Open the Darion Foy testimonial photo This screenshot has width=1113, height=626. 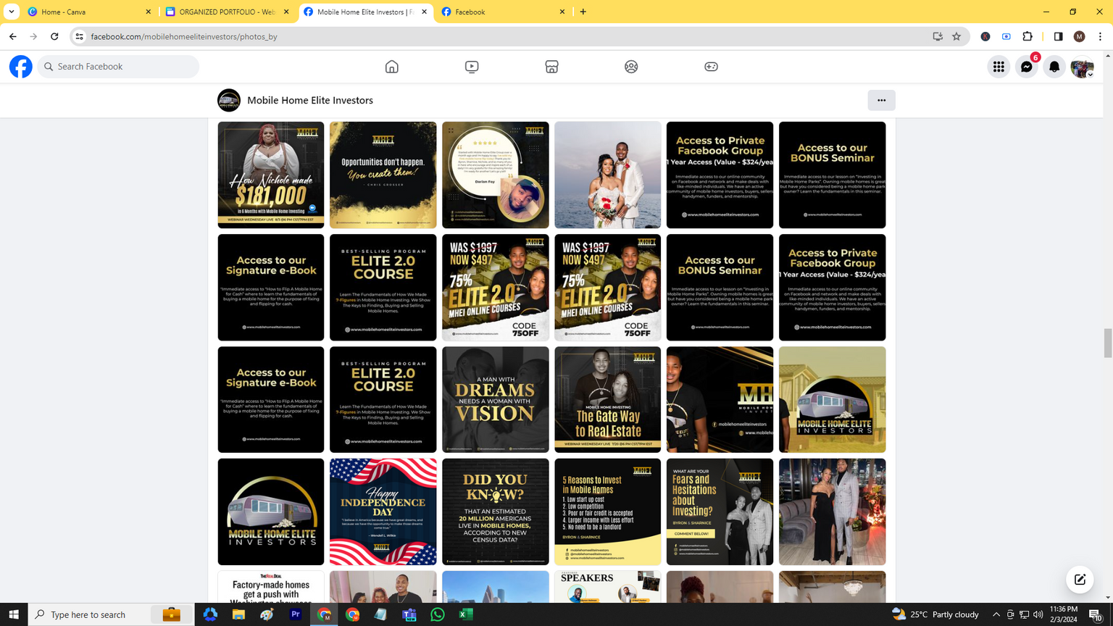click(x=496, y=175)
